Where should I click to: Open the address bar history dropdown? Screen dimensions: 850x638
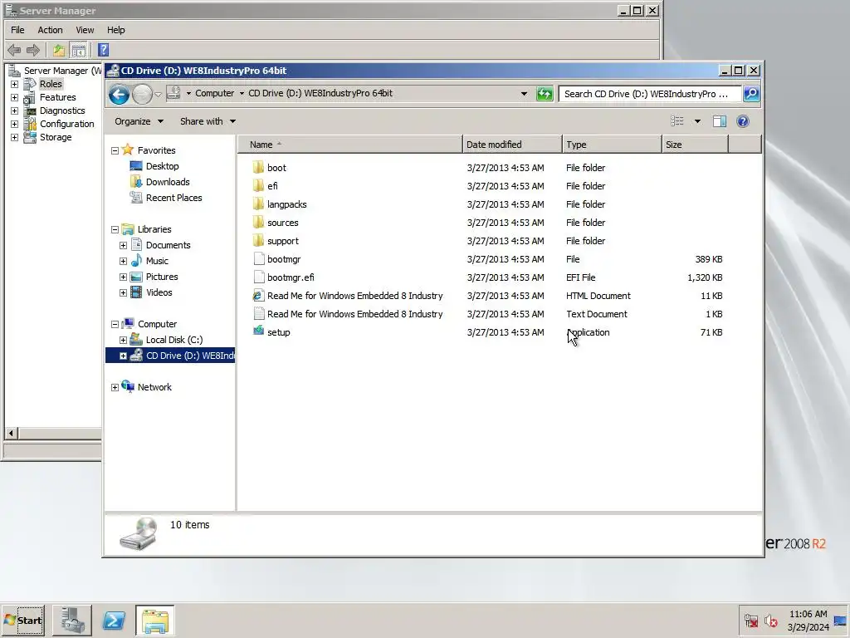pos(524,94)
